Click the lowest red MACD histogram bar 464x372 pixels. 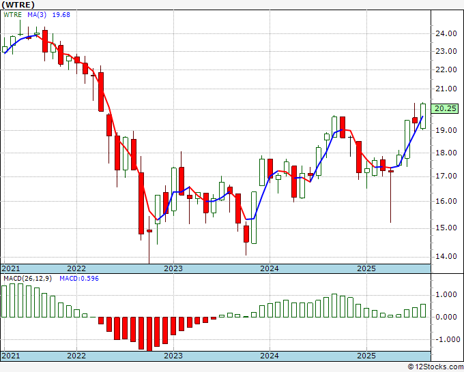pyautogui.click(x=149, y=334)
